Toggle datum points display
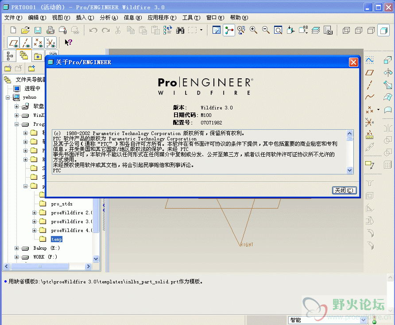The width and height of the screenshot is (395, 325). click(38, 43)
